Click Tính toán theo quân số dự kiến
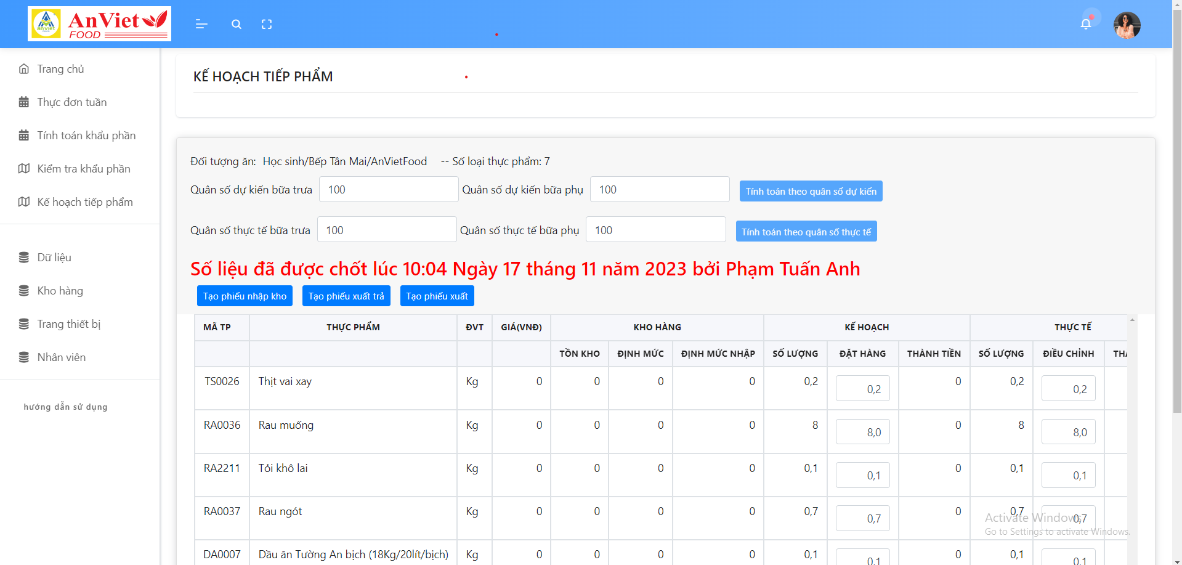Image resolution: width=1182 pixels, height=565 pixels. pos(811,191)
